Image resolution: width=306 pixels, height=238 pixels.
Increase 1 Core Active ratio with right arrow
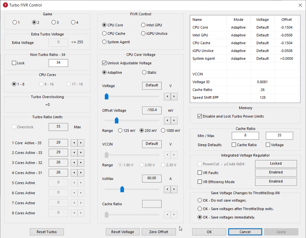click(x=81, y=143)
